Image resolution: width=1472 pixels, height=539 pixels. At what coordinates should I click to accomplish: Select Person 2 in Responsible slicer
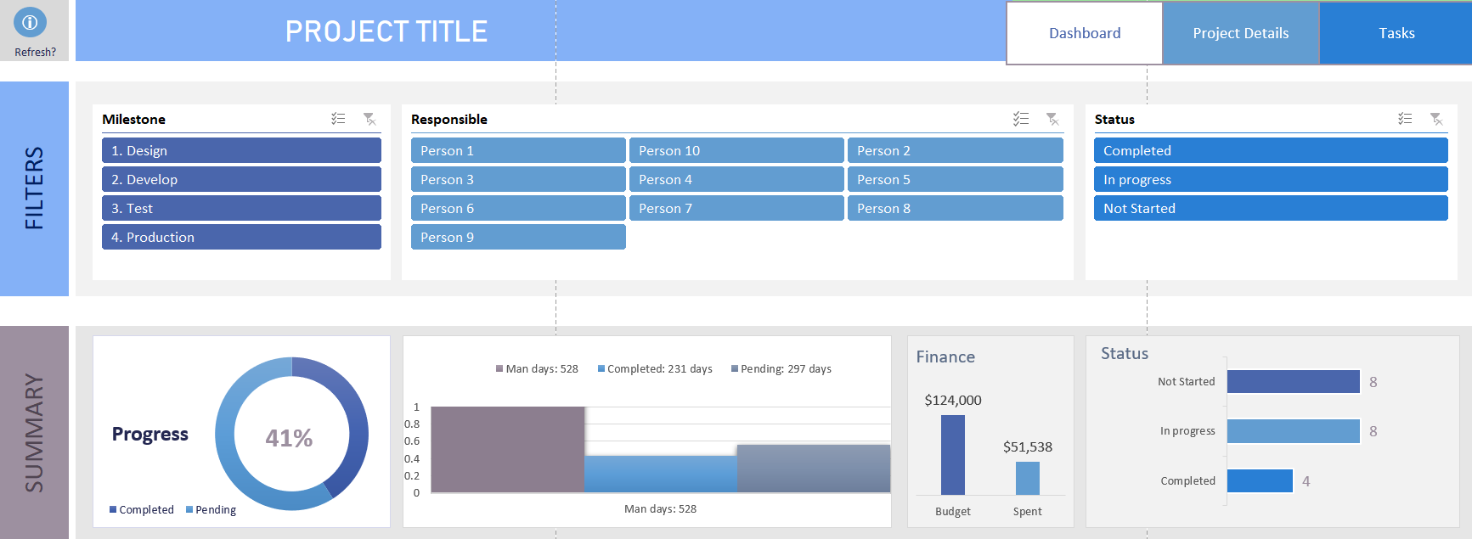[x=955, y=150]
